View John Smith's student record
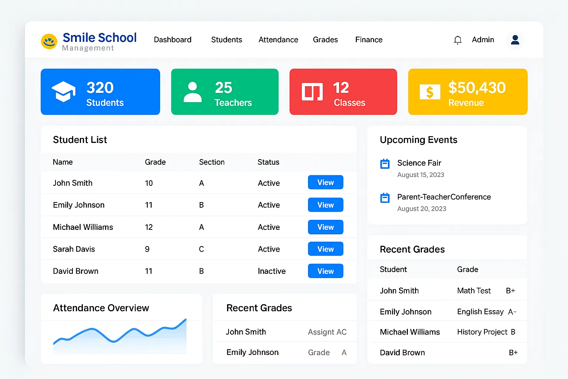This screenshot has width=568, height=379. pyautogui.click(x=325, y=182)
